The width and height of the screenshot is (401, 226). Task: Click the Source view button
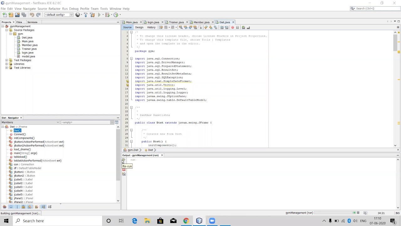127,27
